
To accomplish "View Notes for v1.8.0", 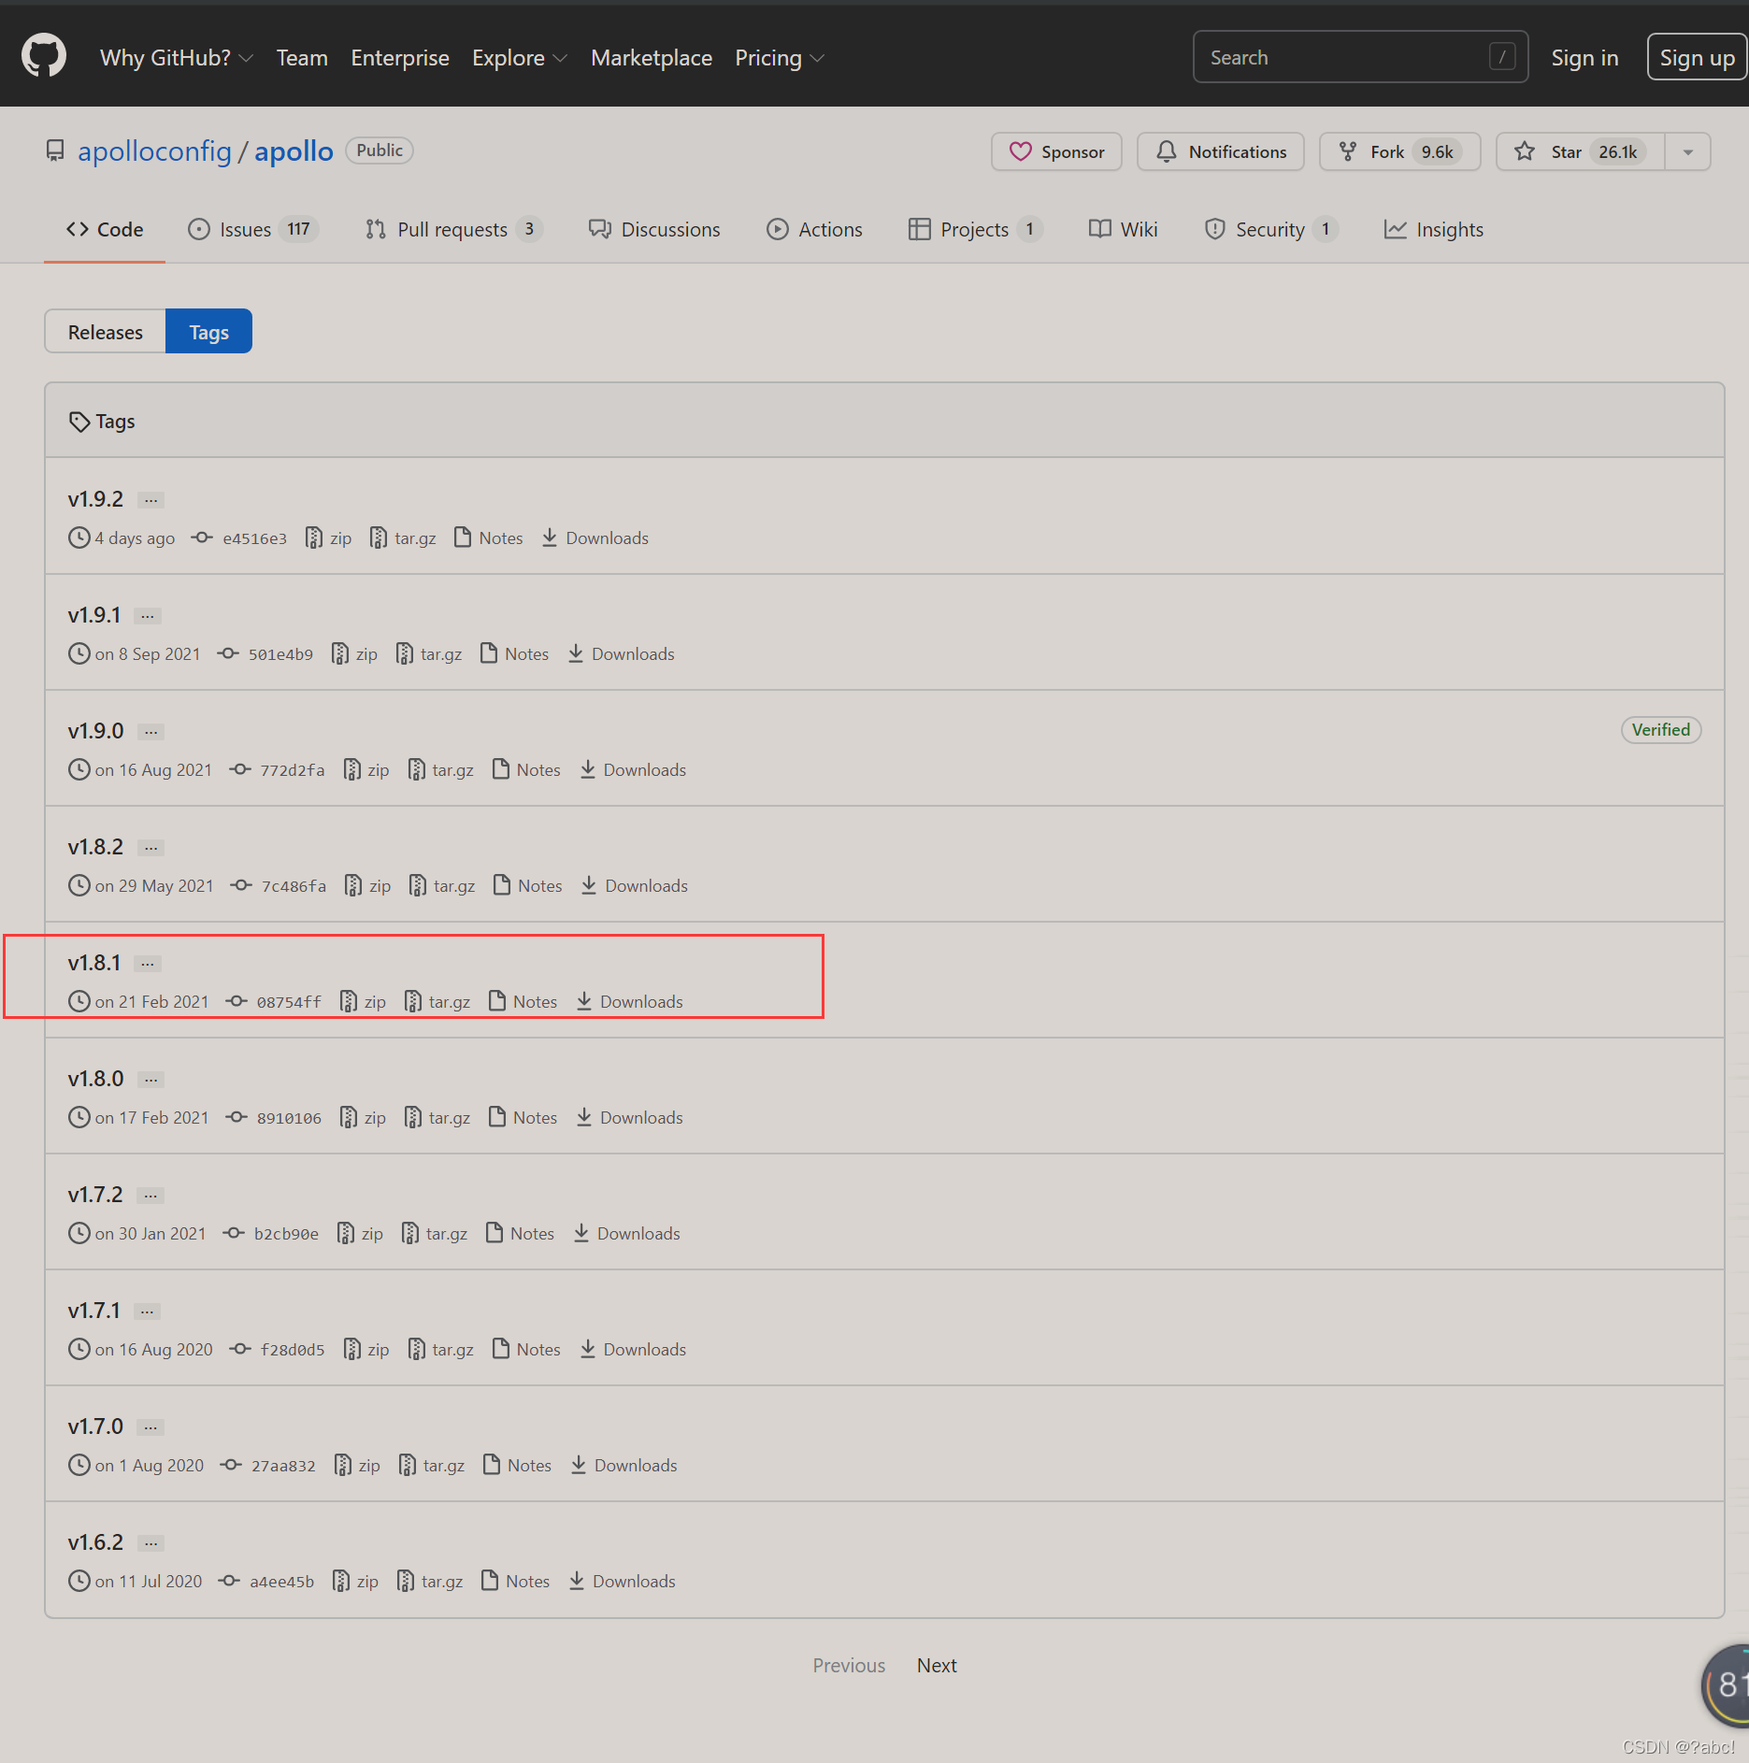I will coord(523,1118).
